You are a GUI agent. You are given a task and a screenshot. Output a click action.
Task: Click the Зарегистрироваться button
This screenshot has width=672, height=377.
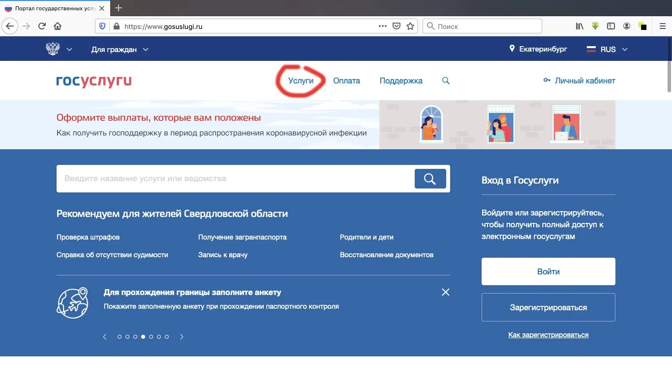click(x=549, y=307)
